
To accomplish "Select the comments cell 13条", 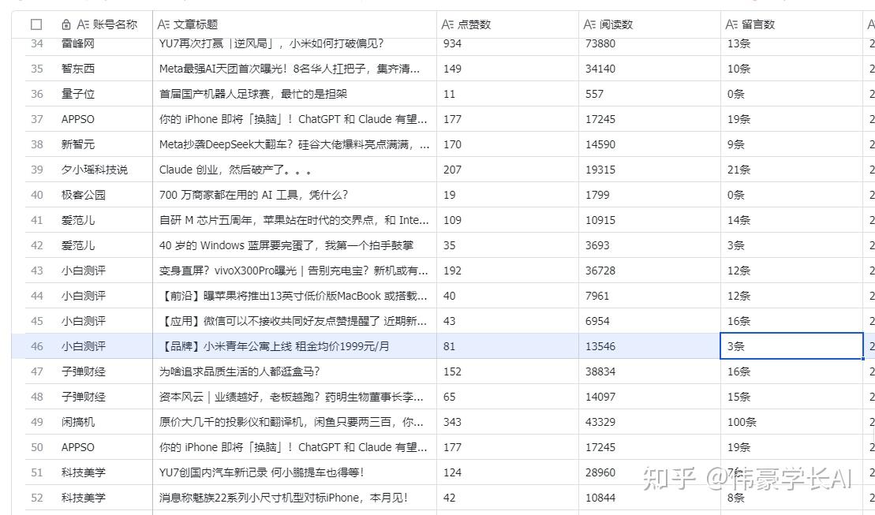I will [739, 43].
